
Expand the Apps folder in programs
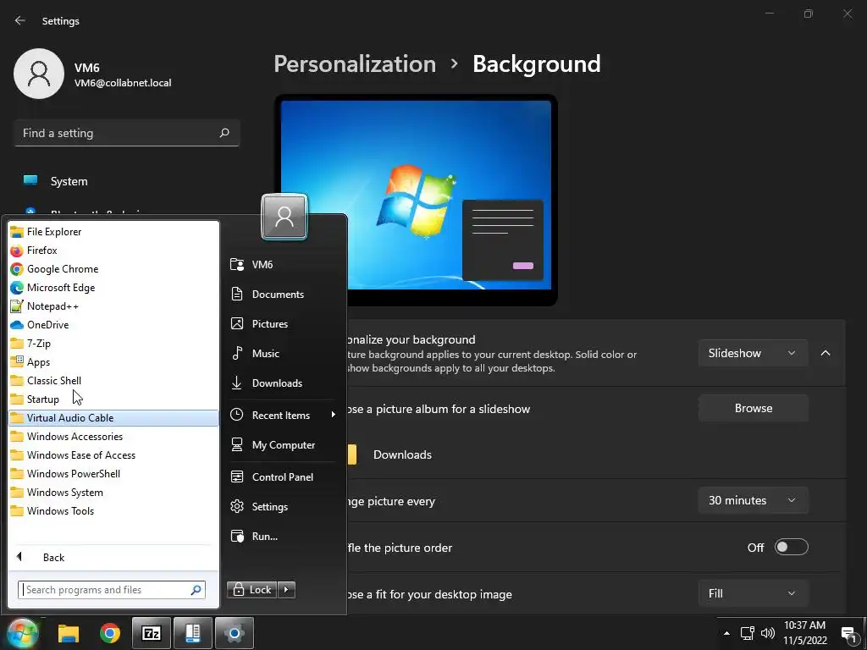pos(113,362)
